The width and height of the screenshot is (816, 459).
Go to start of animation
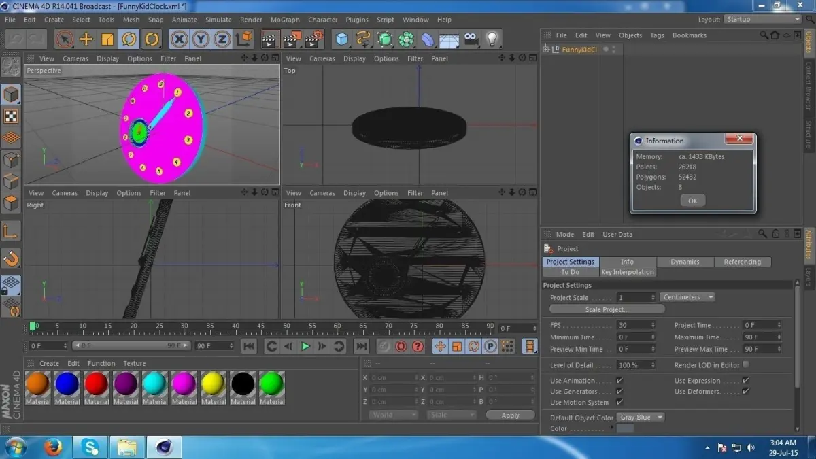[249, 346]
